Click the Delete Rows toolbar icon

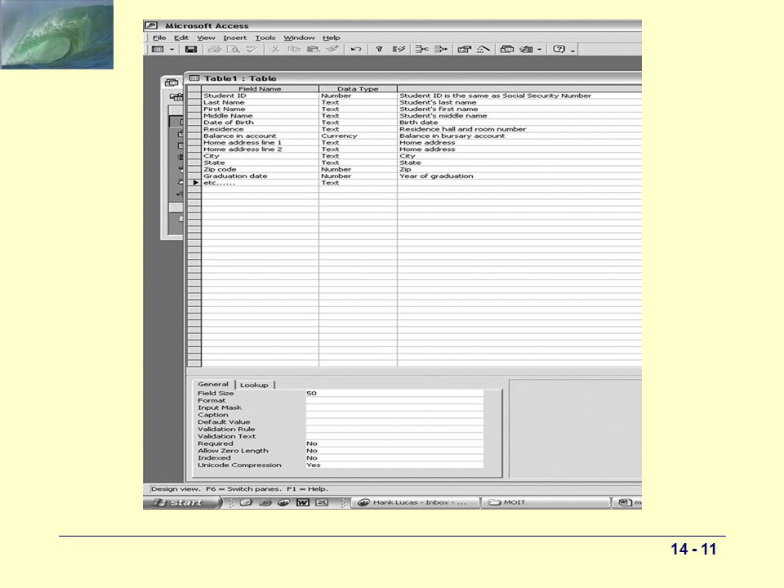pos(440,49)
